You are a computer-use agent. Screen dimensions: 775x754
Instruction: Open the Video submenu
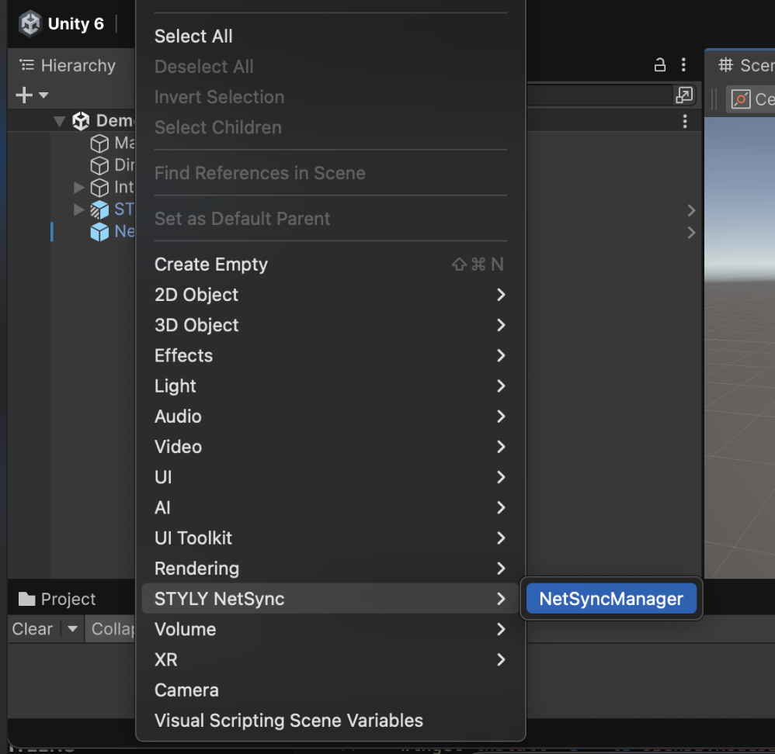coord(330,447)
